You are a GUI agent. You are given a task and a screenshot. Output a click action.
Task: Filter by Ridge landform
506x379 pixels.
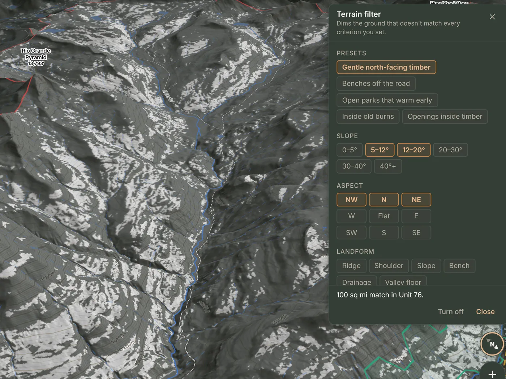point(351,266)
